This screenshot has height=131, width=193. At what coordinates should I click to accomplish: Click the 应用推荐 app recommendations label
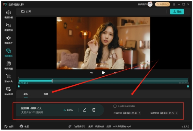tap(79, 126)
